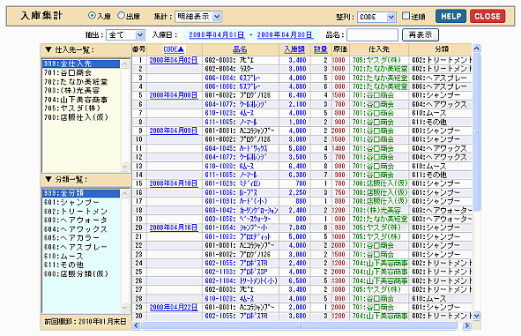Select the 出庫 radio button
The width and height of the screenshot is (521, 336).
[x=122, y=16]
